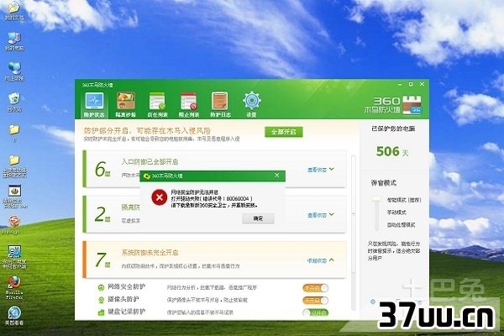Collapse 收起状态 for the 7层 system defense

[x=321, y=260]
